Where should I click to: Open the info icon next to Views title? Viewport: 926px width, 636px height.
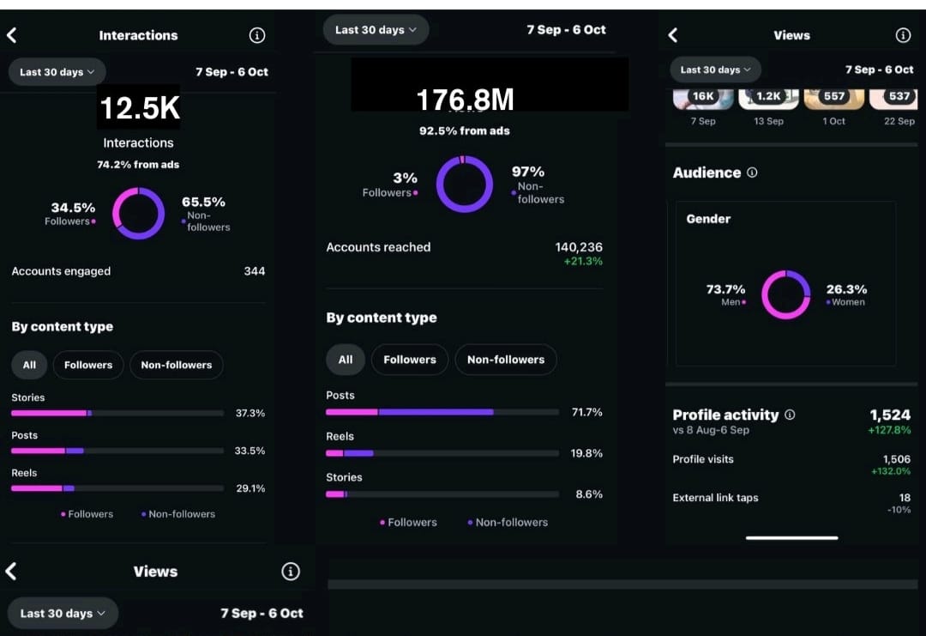[902, 35]
